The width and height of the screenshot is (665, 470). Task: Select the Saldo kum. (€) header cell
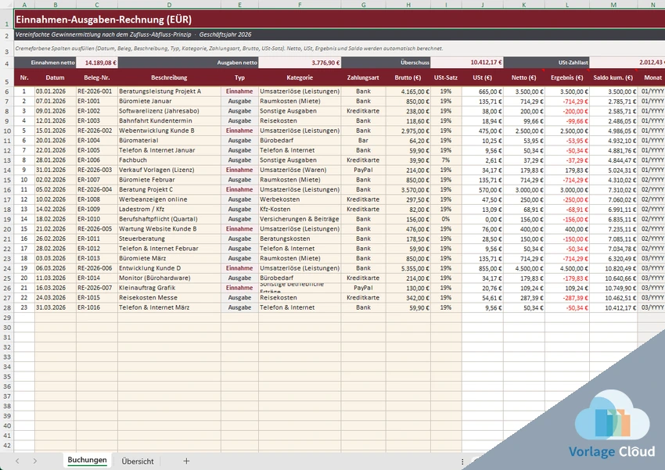pyautogui.click(x=613, y=77)
